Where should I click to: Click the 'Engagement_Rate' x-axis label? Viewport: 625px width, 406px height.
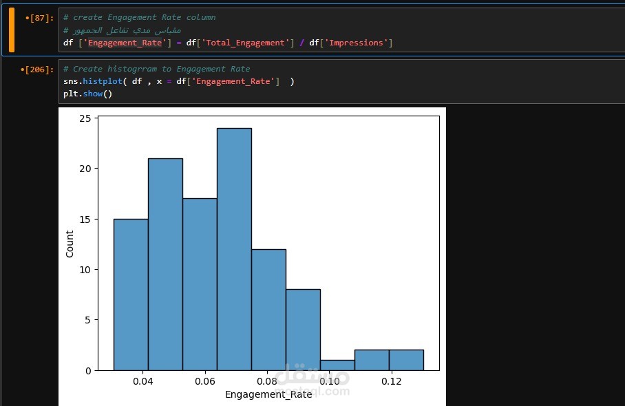268,394
